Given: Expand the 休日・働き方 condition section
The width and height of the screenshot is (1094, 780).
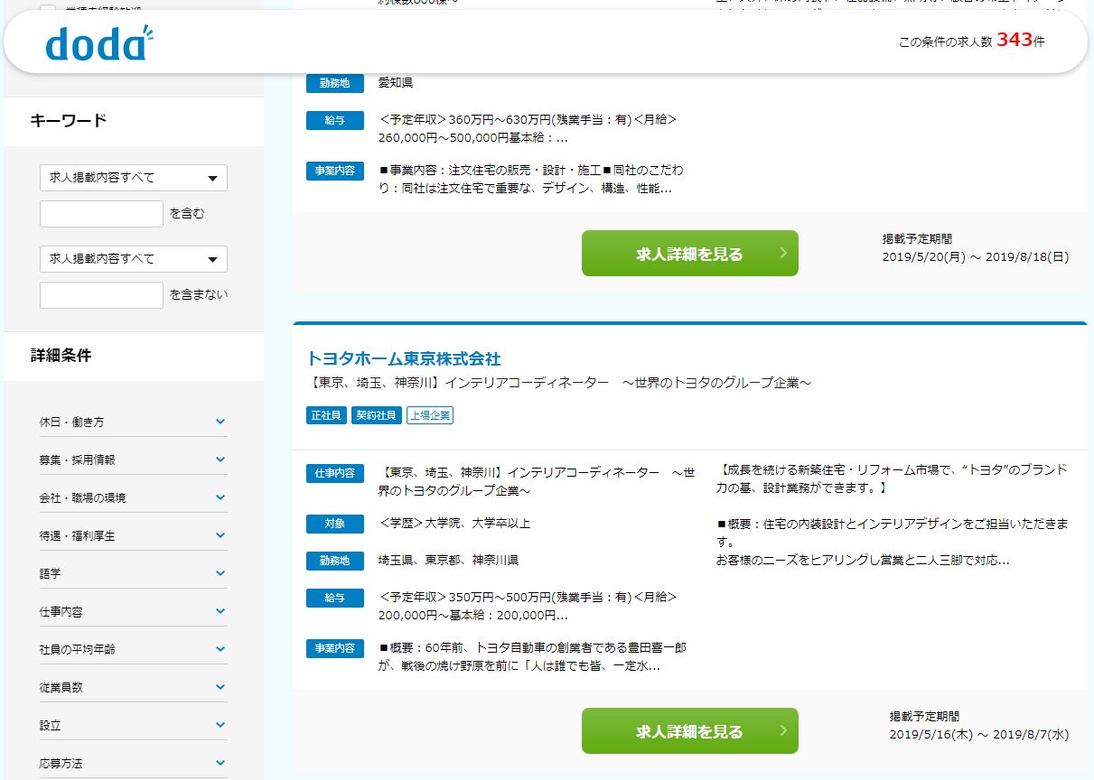Looking at the screenshot, I should pos(133,422).
